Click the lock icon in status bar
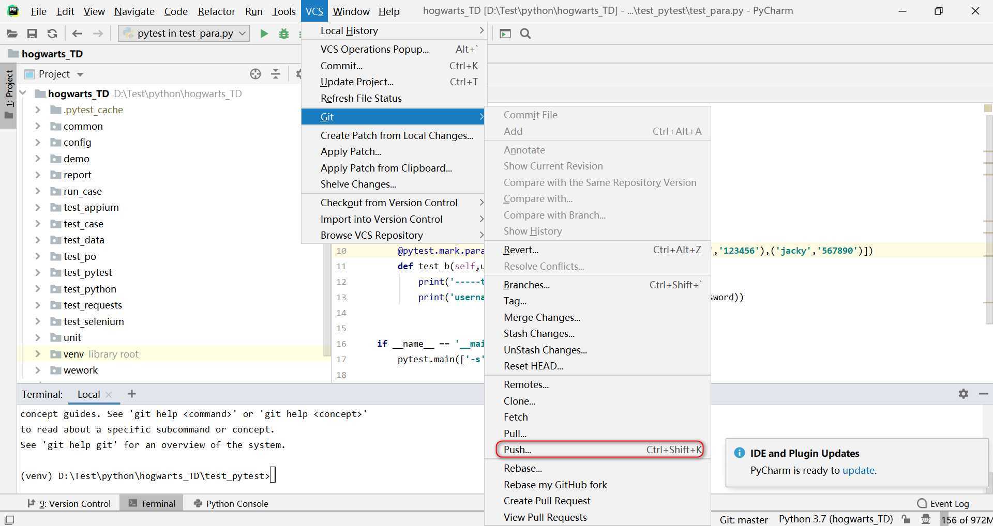Screen dimensions: 993x526 coord(906,519)
